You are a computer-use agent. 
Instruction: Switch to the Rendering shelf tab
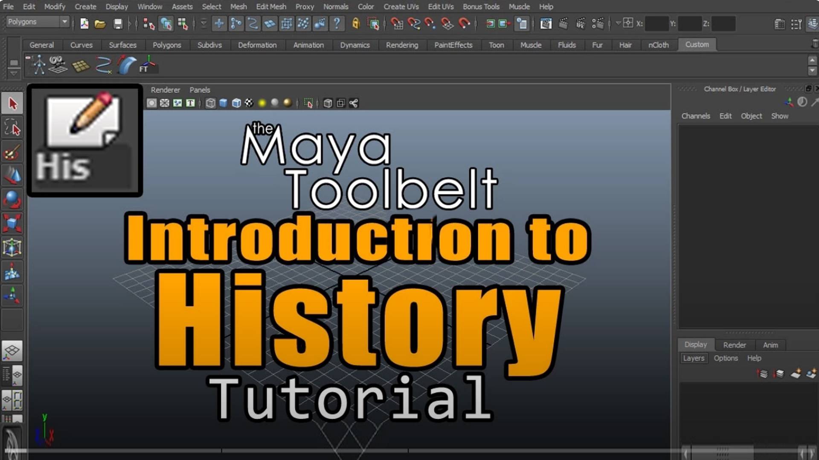coord(402,45)
